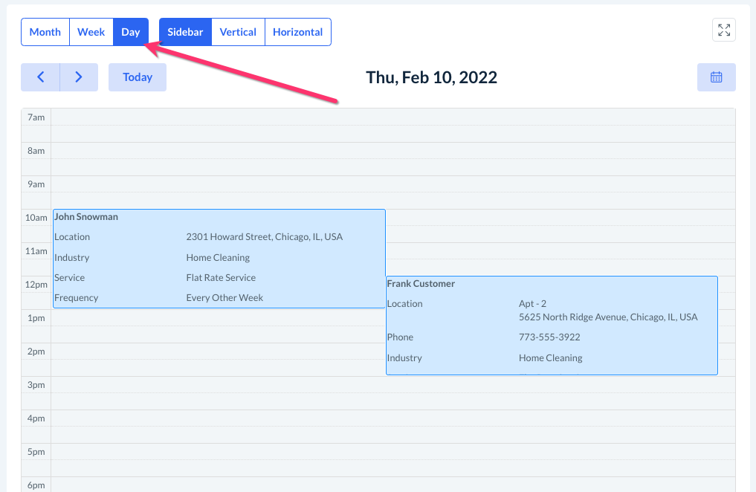The image size is (756, 492).
Task: Open Frank Customer's booking
Action: [x=421, y=284]
